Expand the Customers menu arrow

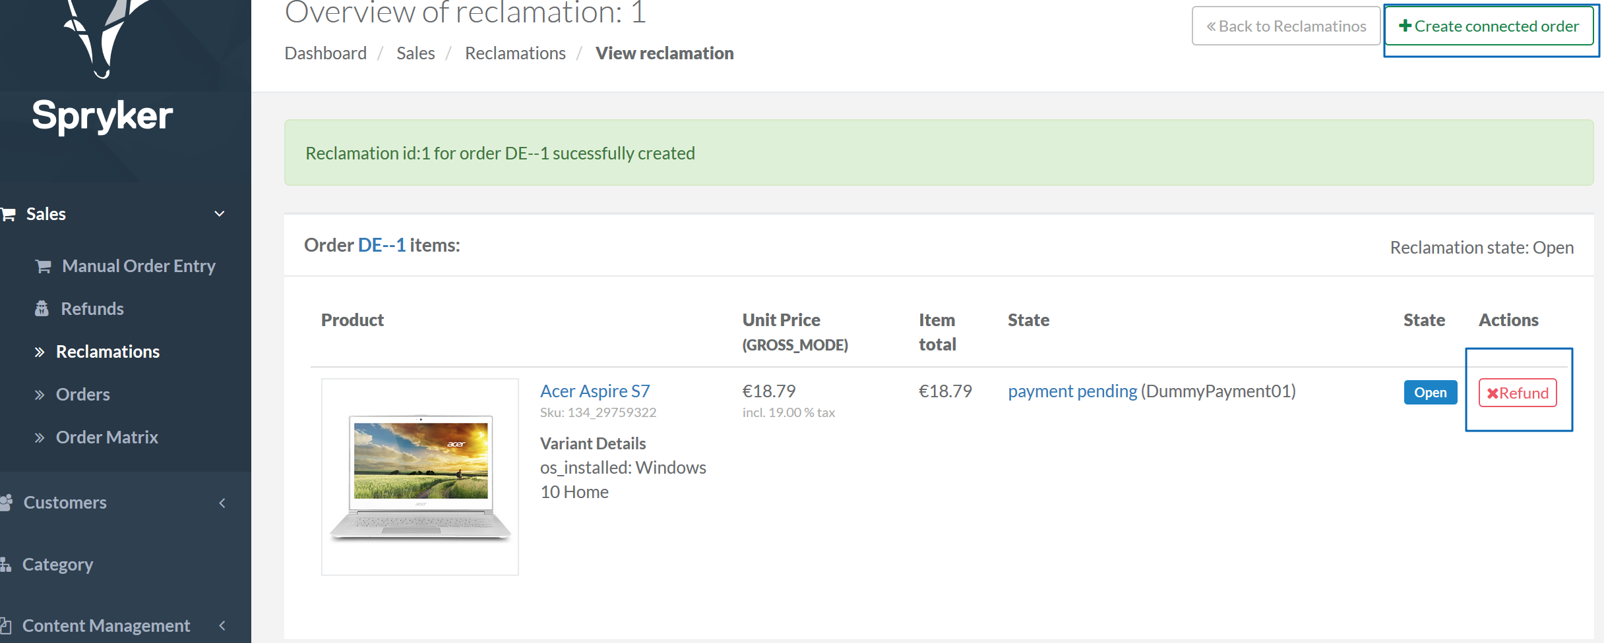click(222, 503)
